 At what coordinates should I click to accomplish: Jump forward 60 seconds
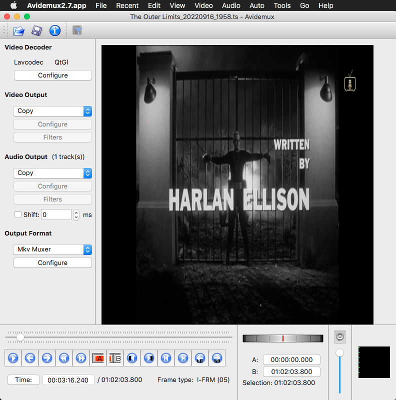coord(216,358)
